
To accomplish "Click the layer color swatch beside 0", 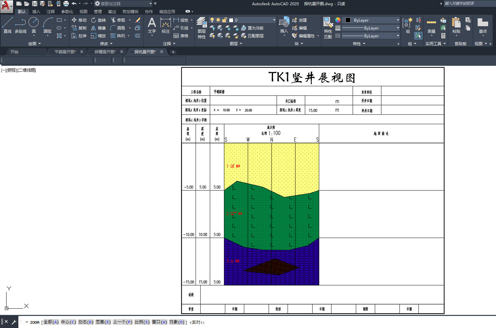I will pos(231,20).
